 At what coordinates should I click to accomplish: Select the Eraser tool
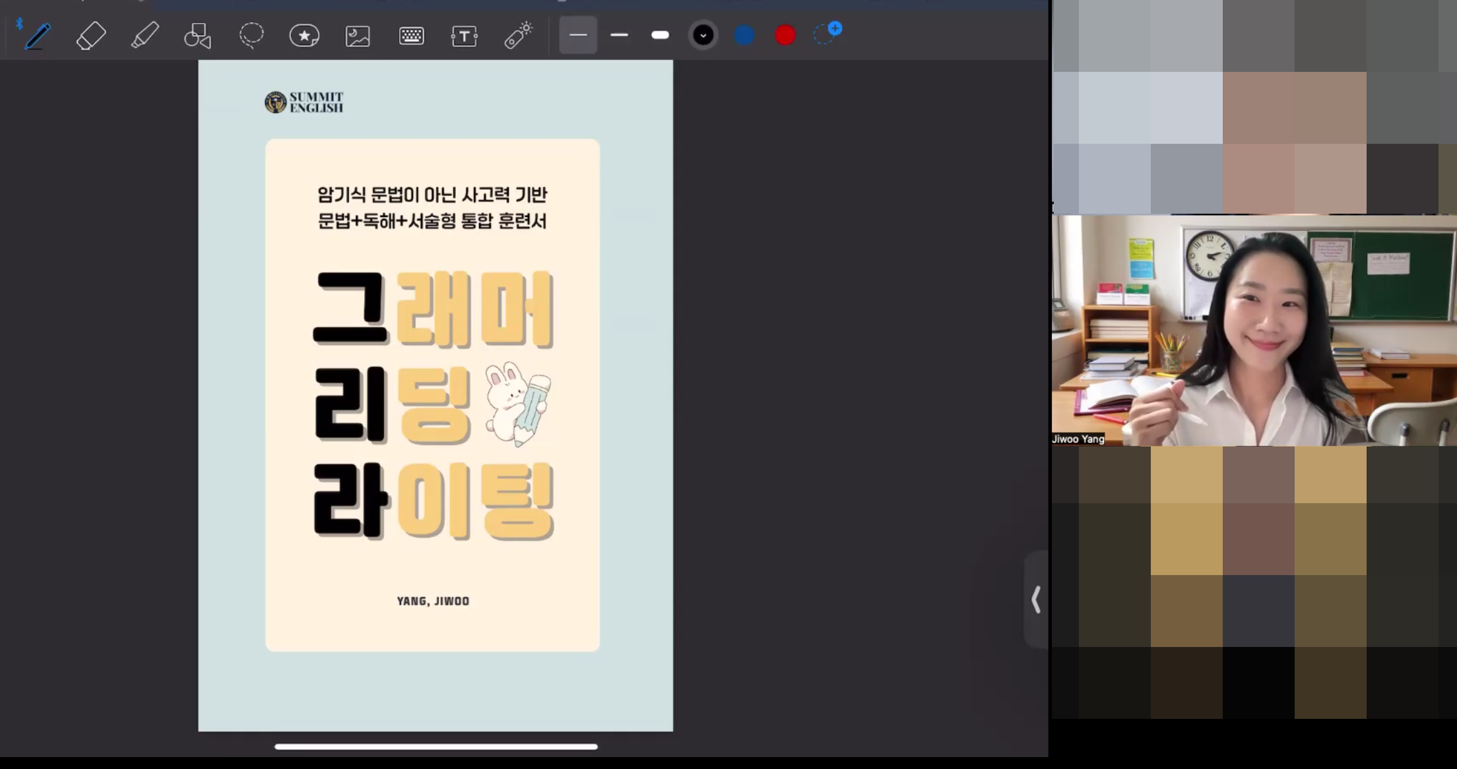click(91, 35)
